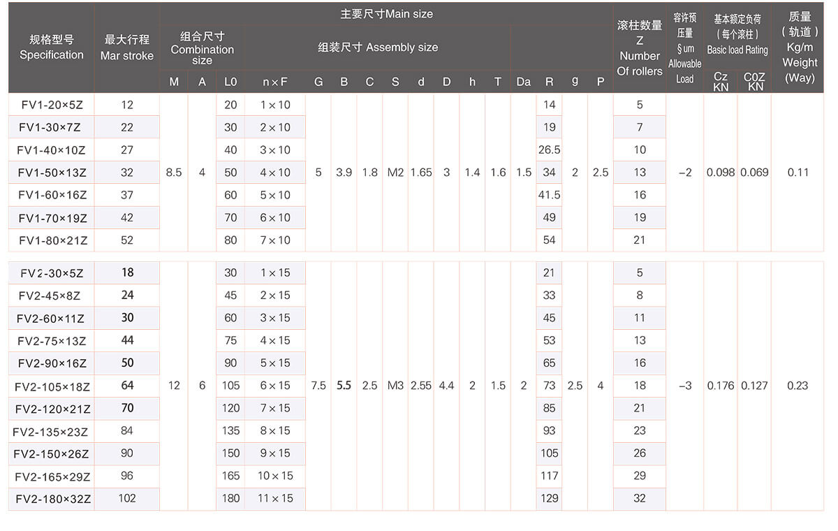Select the n×F column header
838x531 pixels.
click(275, 82)
